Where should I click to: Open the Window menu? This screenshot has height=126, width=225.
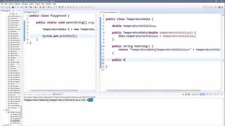49,4
